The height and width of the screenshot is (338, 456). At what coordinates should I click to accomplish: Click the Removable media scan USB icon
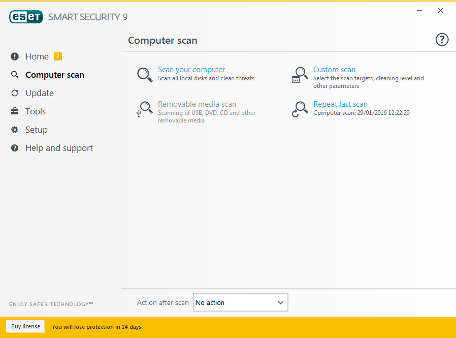point(145,109)
